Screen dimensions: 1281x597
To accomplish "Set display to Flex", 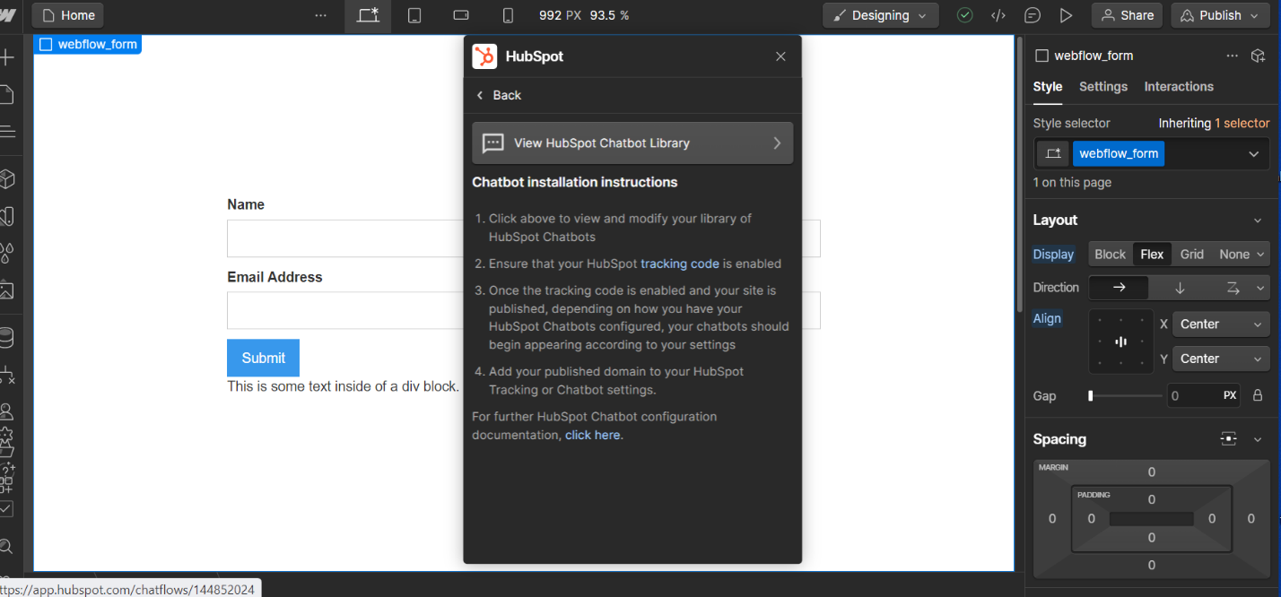I will tap(1152, 254).
